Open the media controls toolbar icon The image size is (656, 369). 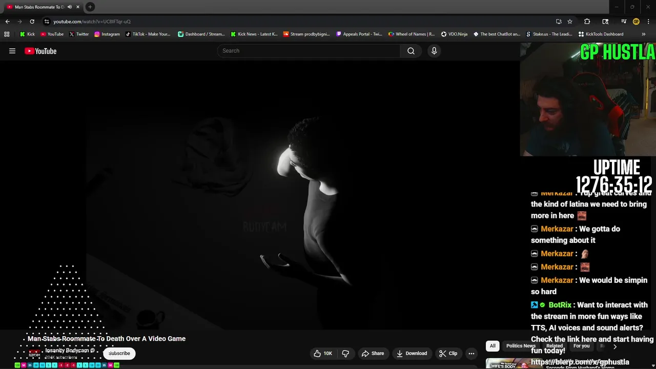[x=624, y=22]
